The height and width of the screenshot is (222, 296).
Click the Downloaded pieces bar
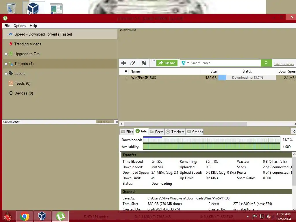(212, 140)
